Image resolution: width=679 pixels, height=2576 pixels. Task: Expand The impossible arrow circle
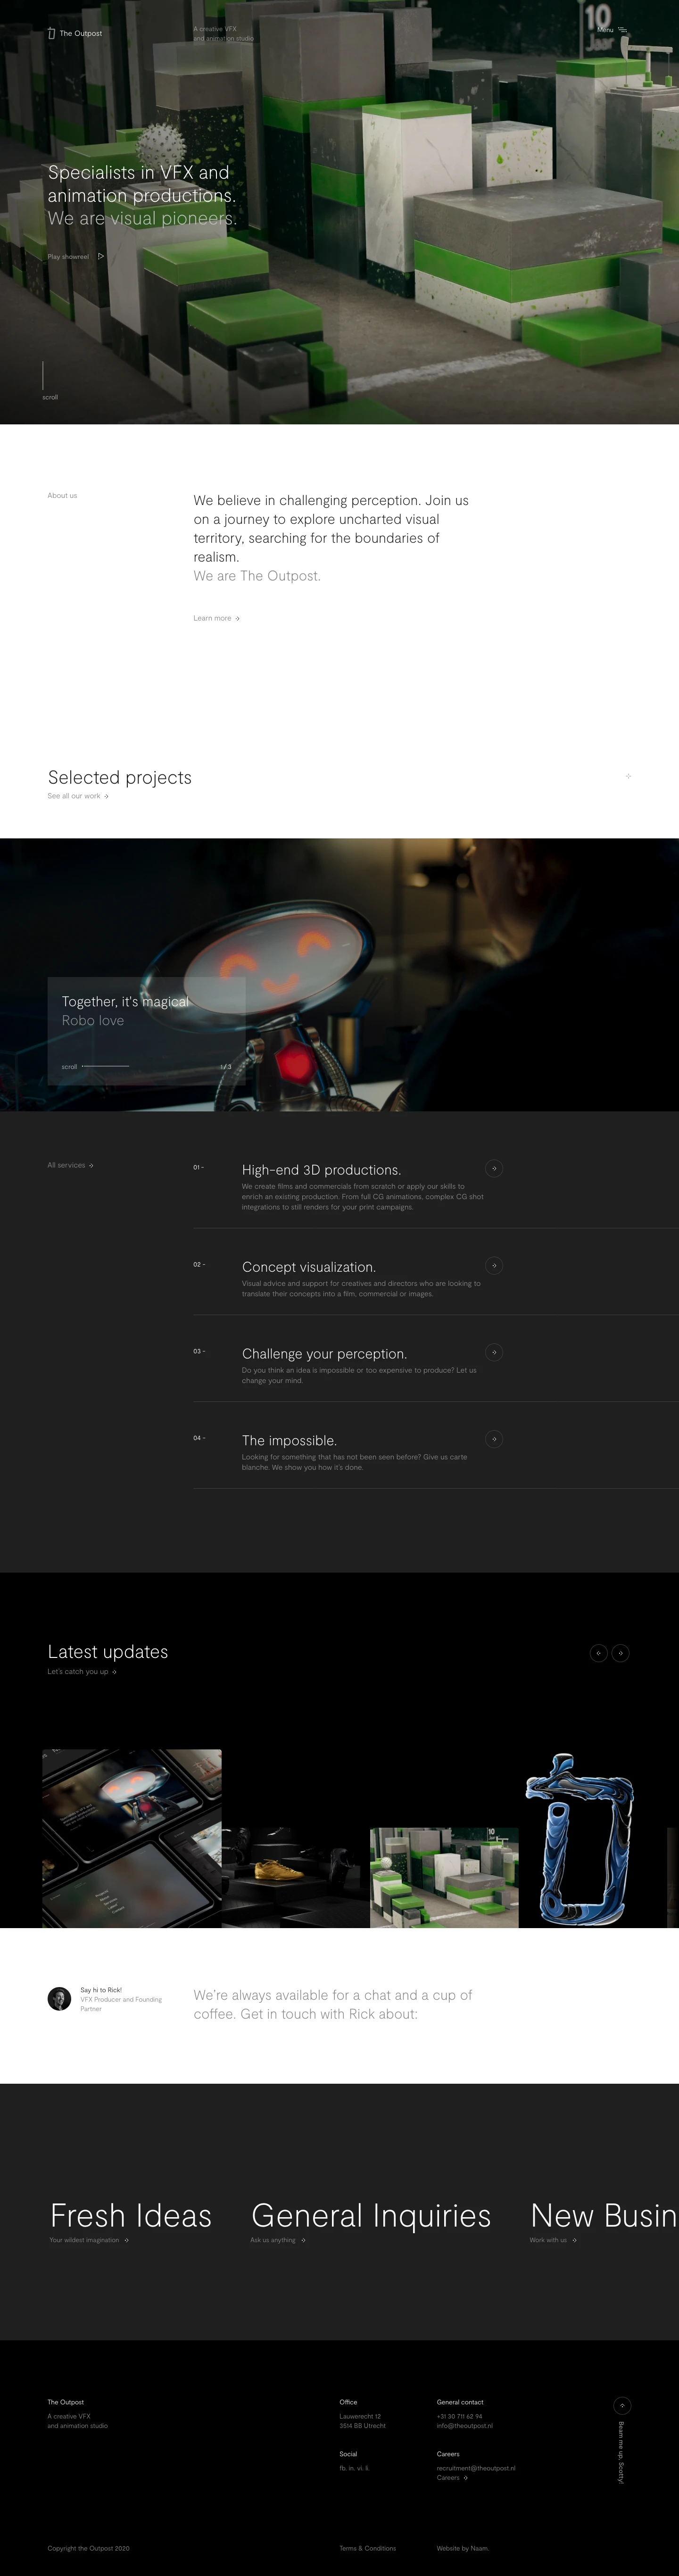coord(494,1439)
